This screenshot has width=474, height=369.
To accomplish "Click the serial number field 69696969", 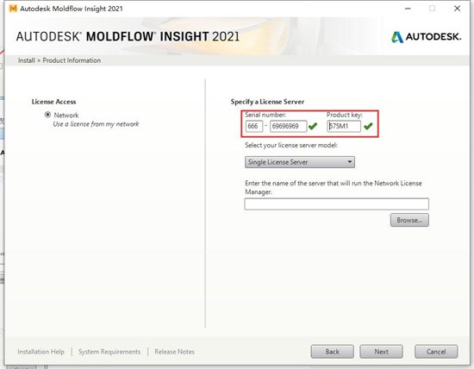I will click(289, 126).
